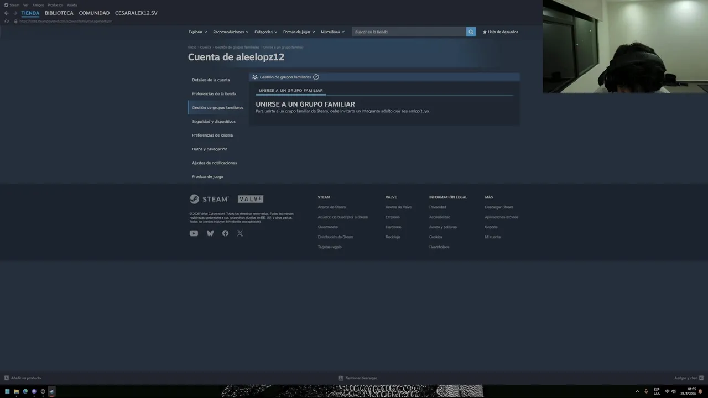
Task: Expand the Explorar dropdown
Action: 197,32
